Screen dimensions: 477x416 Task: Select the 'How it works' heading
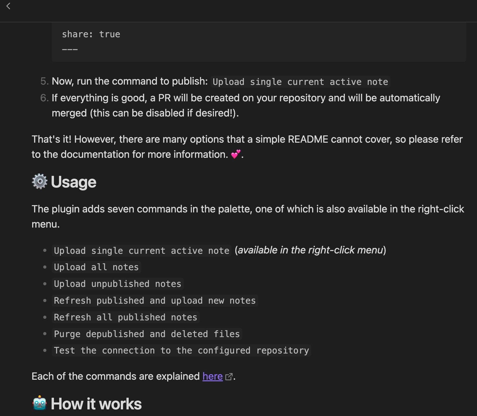(x=96, y=404)
